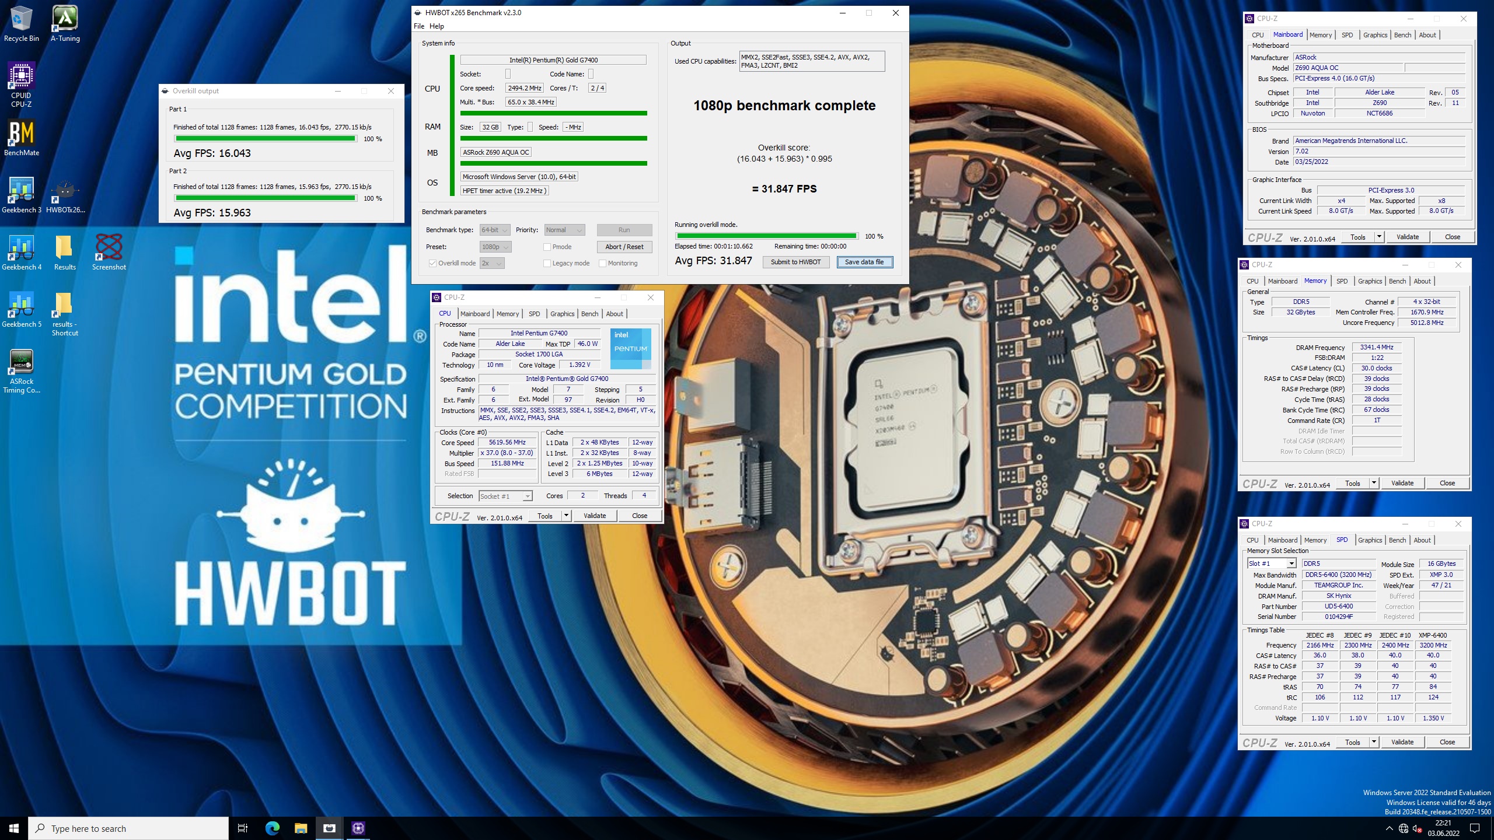
Task: Click Close in Memory CPU-Z window
Action: point(1447,483)
